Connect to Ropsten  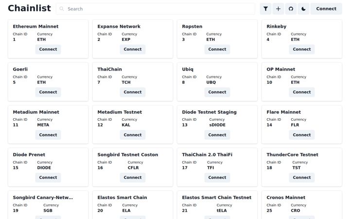click(x=217, y=49)
